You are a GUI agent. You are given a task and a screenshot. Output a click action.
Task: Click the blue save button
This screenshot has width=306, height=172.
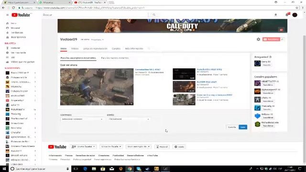click(243, 127)
